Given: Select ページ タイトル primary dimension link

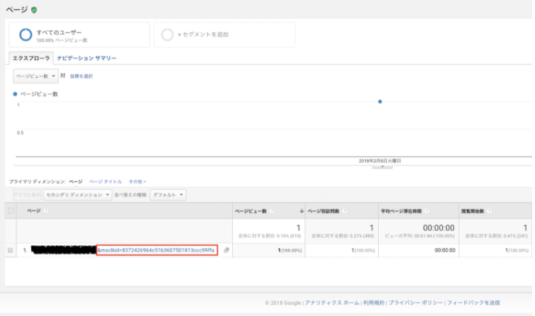Looking at the screenshot, I should [x=105, y=181].
